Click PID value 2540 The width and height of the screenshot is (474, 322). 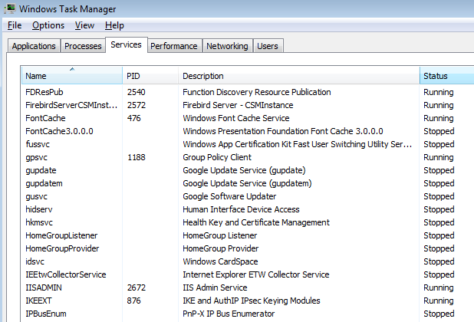[x=137, y=92]
